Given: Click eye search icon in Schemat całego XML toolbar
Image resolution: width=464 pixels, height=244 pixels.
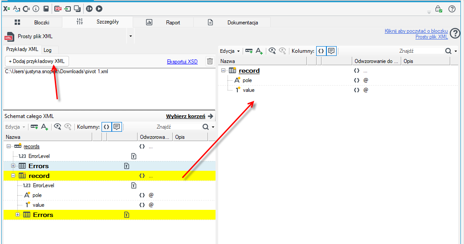Looking at the screenshot, I should pyautogui.click(x=57, y=127).
